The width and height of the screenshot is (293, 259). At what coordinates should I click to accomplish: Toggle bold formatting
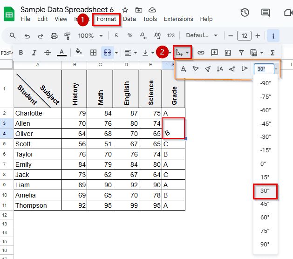21,53
